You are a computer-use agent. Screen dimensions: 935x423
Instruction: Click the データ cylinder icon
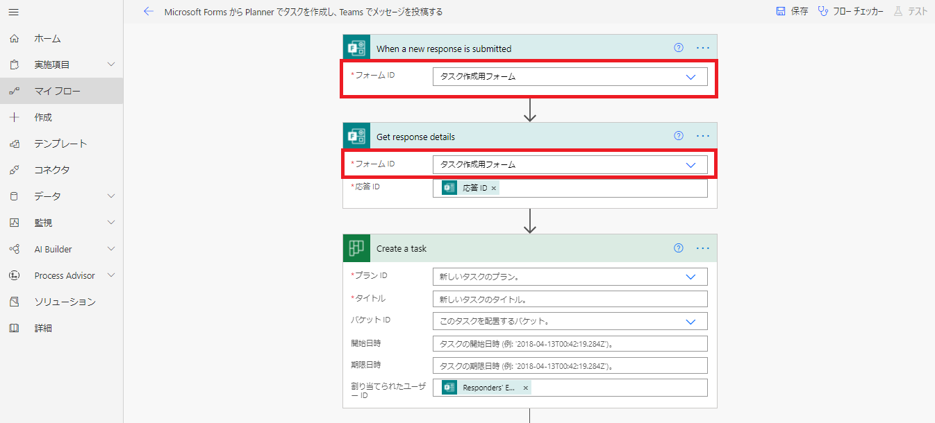coord(14,197)
